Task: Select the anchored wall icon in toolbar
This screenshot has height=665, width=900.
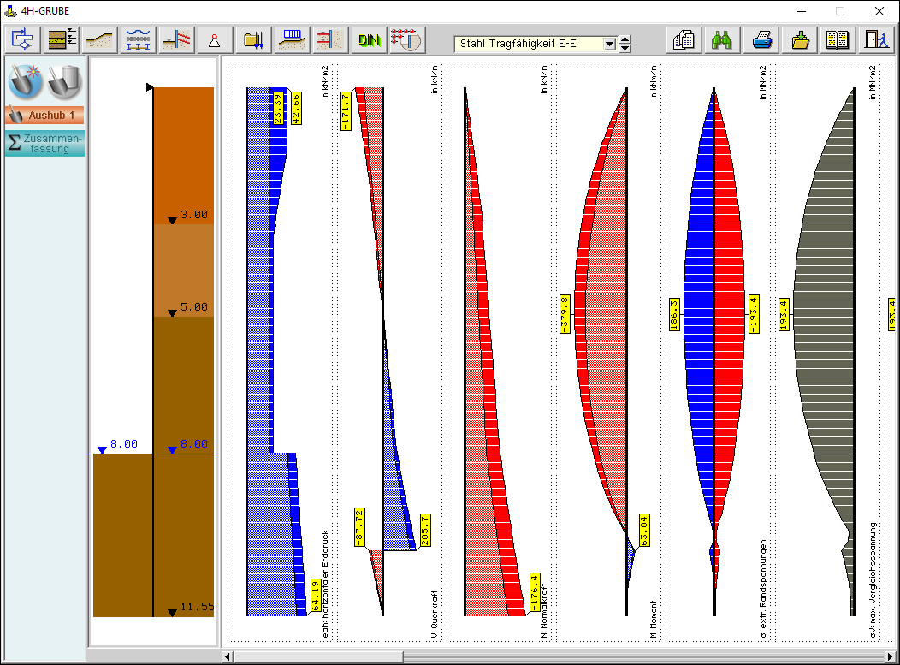Action: click(177, 40)
